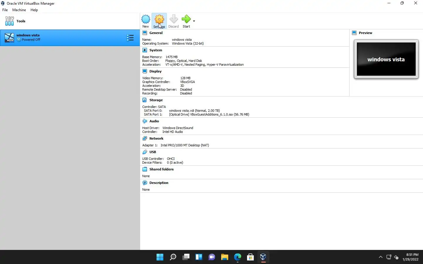Click the Intel PRO/1000 MT Desktop adapter value
Viewport: 423px width, 264px height.
coord(185,145)
